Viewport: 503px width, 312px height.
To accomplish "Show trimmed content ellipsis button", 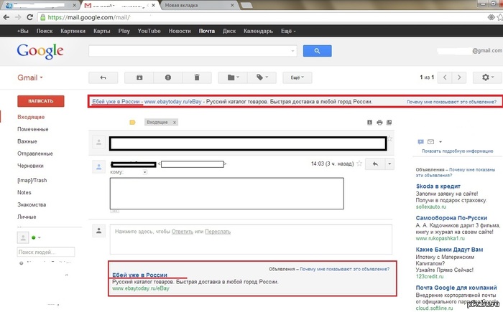I will coord(114,211).
